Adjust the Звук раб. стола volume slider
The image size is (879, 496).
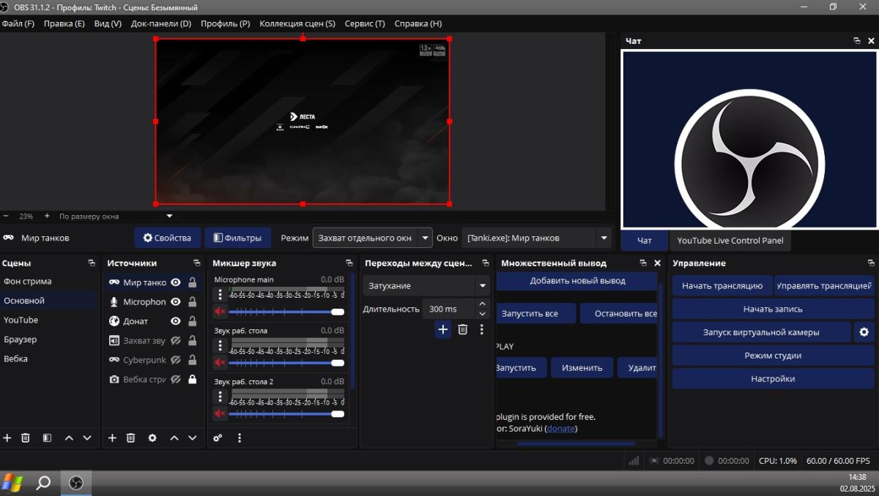[x=286, y=363]
